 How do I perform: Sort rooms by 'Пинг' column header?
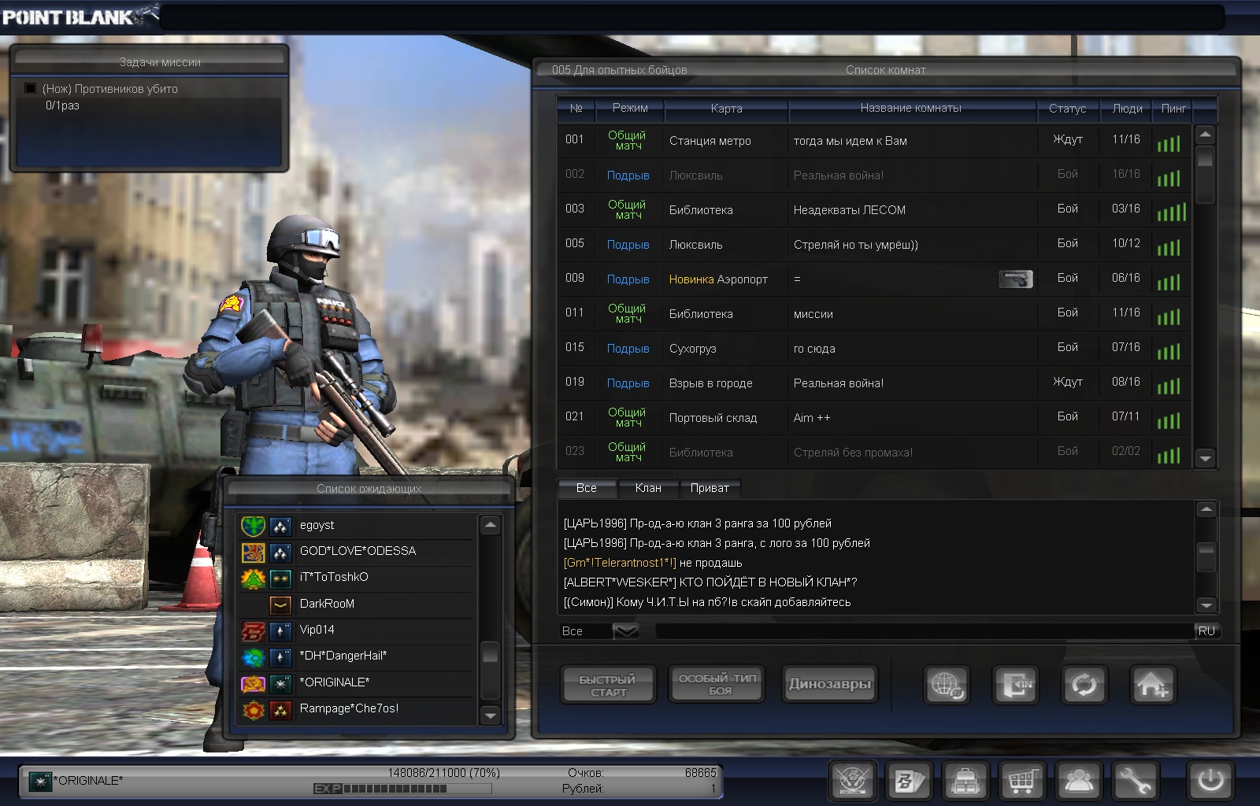point(1173,108)
